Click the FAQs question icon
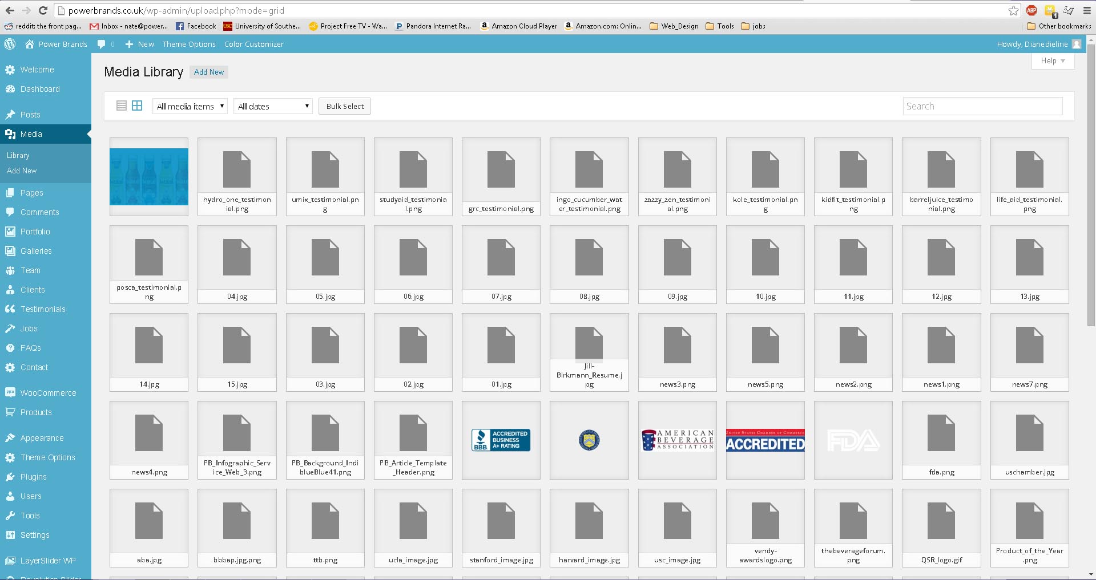This screenshot has height=580, width=1096. 10,348
